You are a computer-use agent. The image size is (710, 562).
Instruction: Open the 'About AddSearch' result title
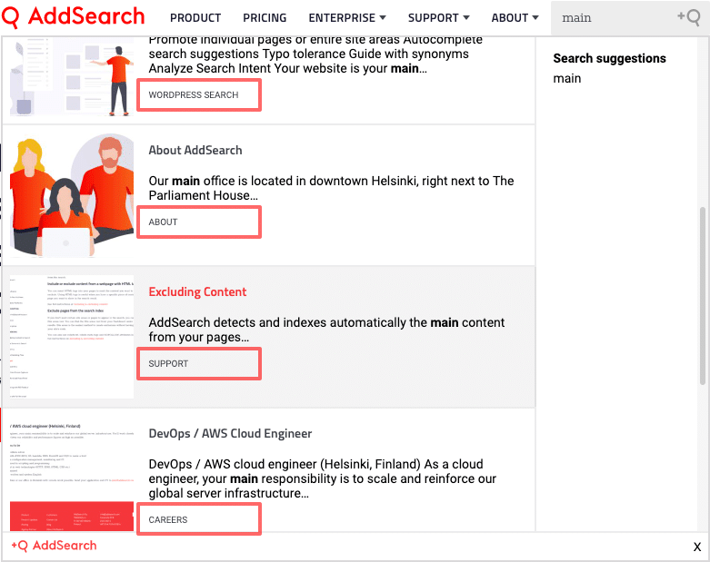click(x=195, y=150)
